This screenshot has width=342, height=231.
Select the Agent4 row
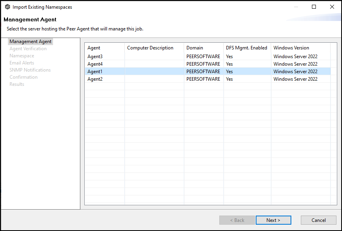[95, 64]
